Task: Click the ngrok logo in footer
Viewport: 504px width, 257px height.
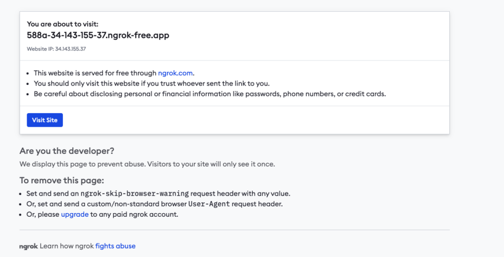Action: tap(29, 246)
